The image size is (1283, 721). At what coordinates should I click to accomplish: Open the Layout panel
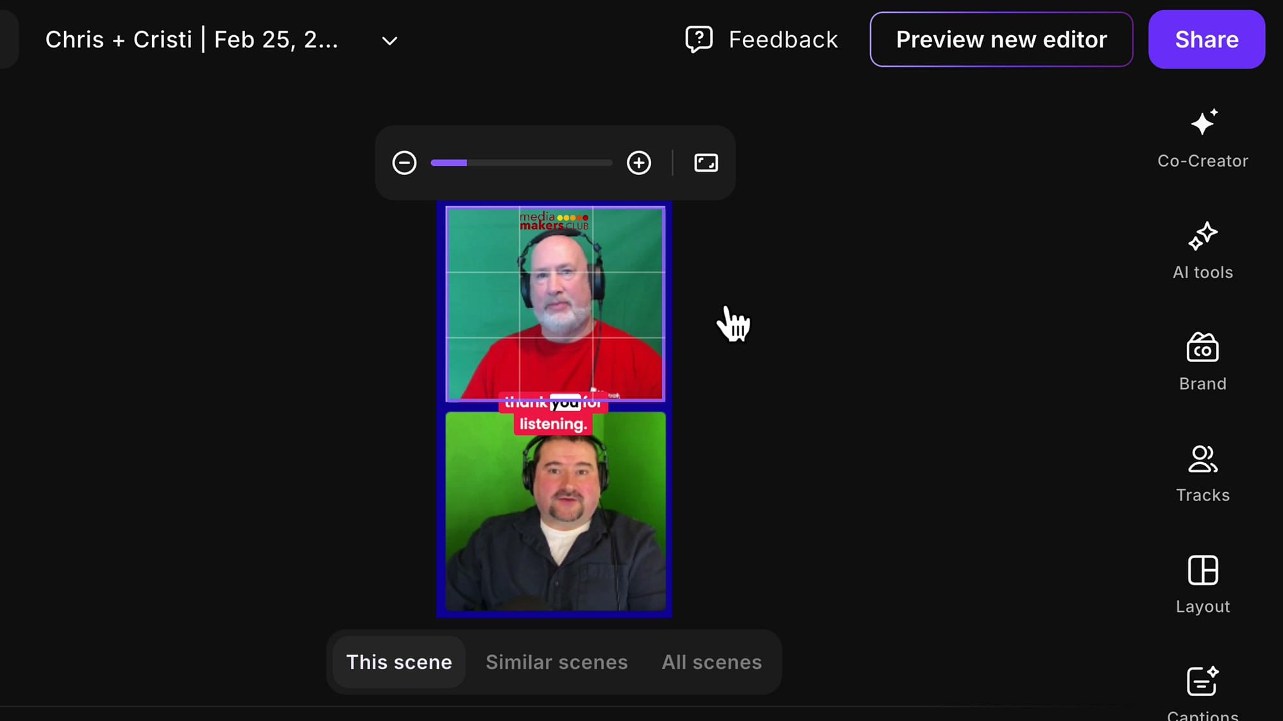pyautogui.click(x=1202, y=583)
